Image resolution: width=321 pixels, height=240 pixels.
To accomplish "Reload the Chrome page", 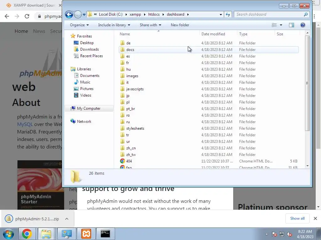I will (27, 16).
